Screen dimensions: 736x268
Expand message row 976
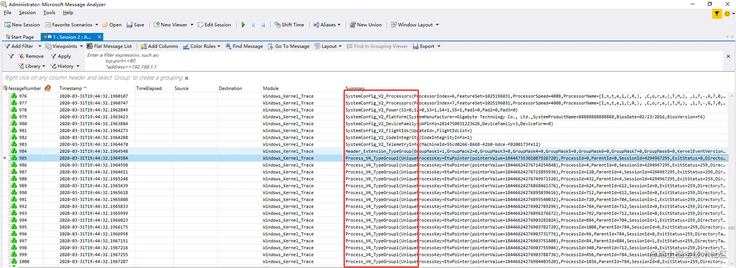pos(9,96)
